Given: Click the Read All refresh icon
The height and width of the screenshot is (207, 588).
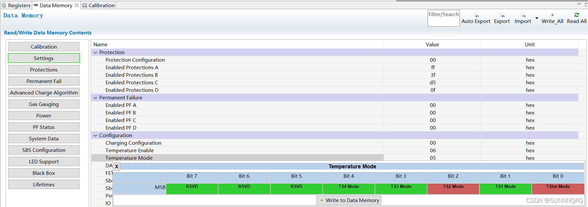Looking at the screenshot, I should pos(576,15).
